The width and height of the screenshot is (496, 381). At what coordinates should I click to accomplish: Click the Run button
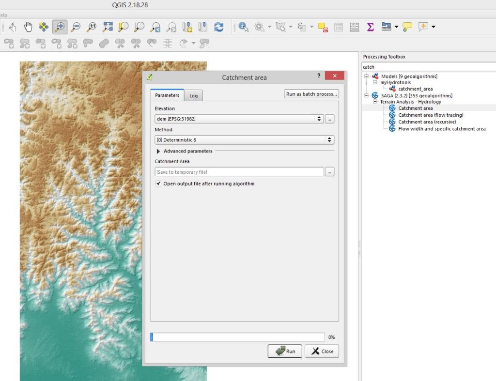(285, 351)
